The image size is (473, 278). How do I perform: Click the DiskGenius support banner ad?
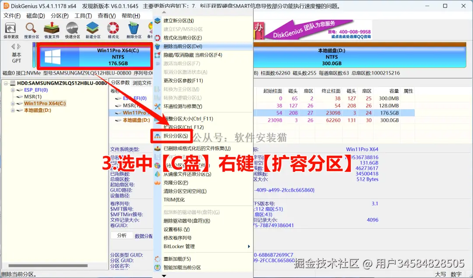coord(313,30)
